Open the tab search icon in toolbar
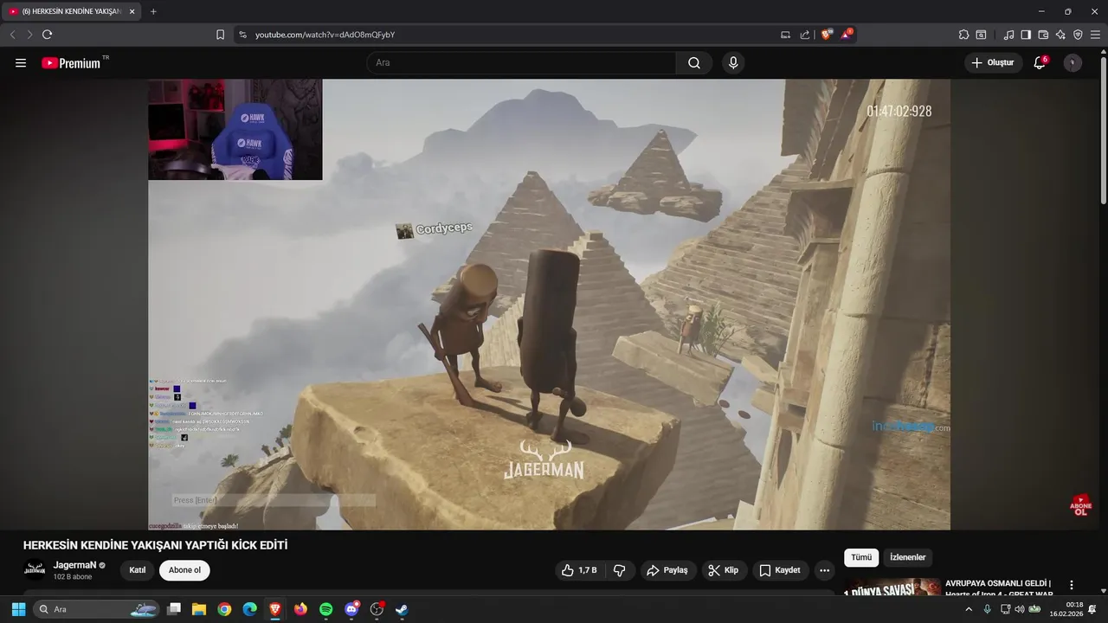1108x623 pixels. point(981,35)
